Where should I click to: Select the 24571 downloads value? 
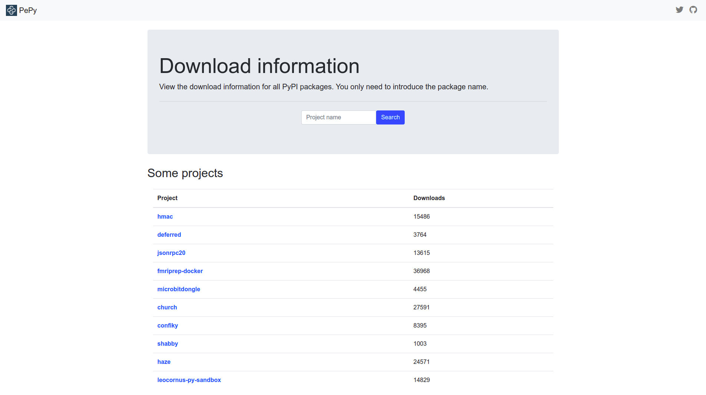422,362
